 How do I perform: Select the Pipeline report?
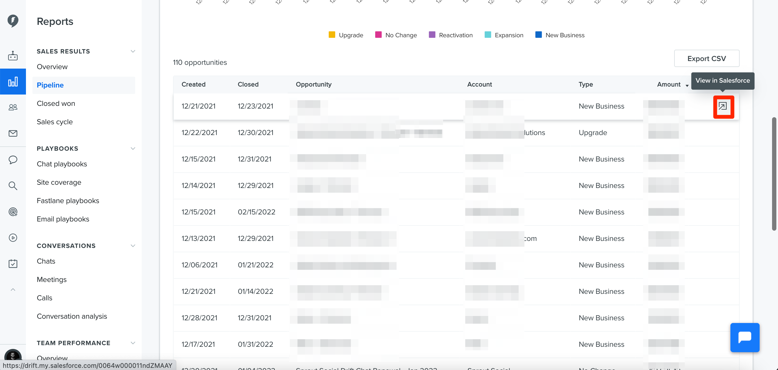(x=84, y=85)
